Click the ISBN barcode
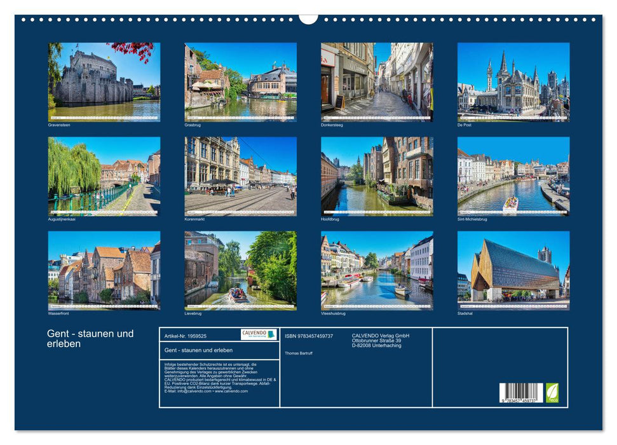617x445 pixels. pos(520,392)
